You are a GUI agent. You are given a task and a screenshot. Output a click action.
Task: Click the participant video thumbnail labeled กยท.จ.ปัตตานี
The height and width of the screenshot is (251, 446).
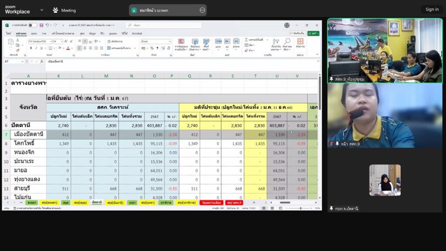385,180
